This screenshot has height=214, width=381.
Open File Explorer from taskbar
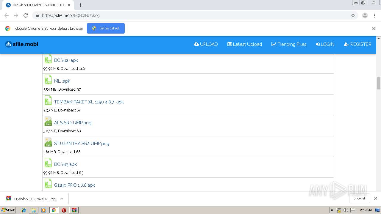[34, 210]
